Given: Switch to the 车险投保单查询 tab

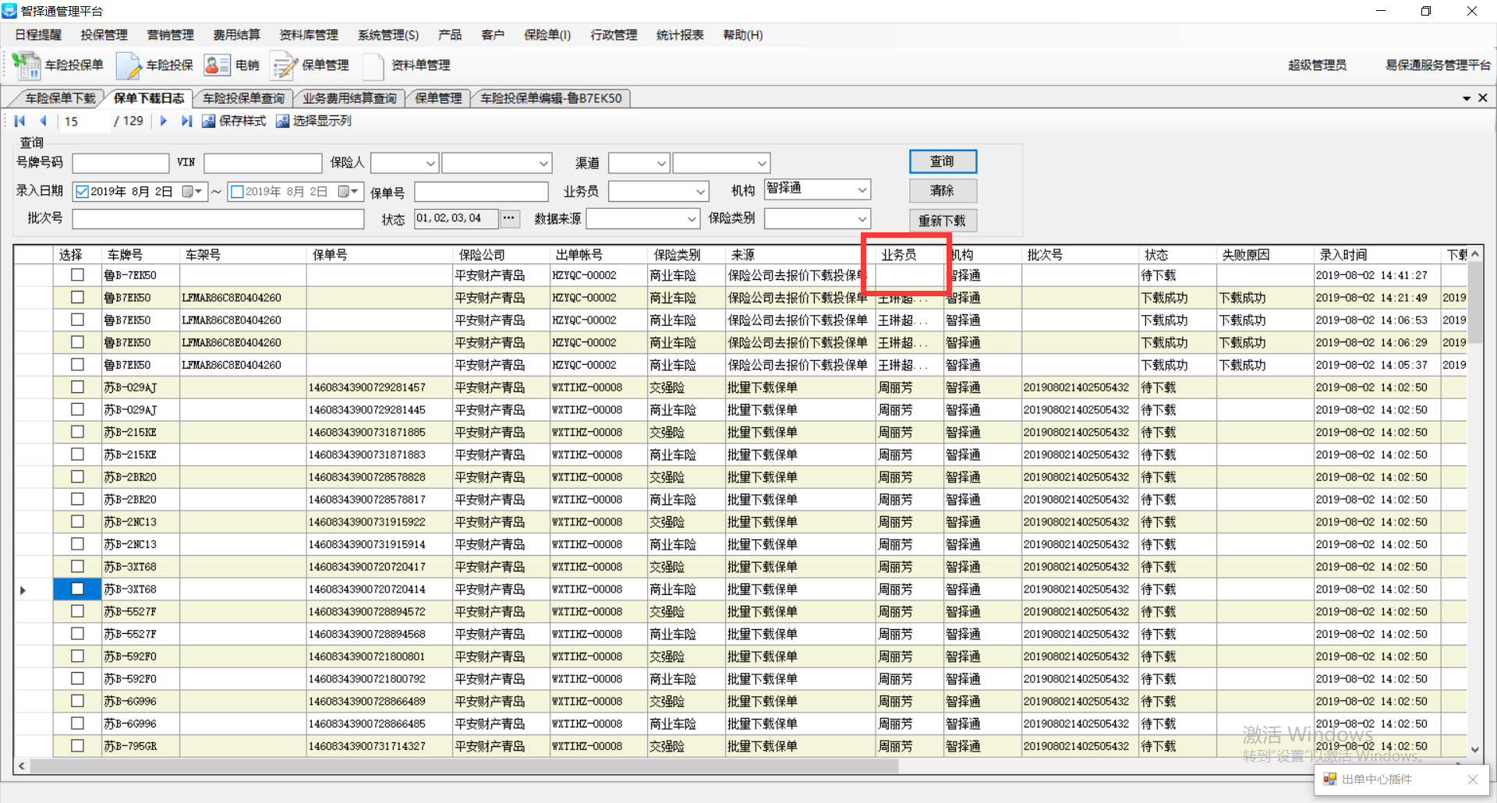Looking at the screenshot, I should (243, 98).
